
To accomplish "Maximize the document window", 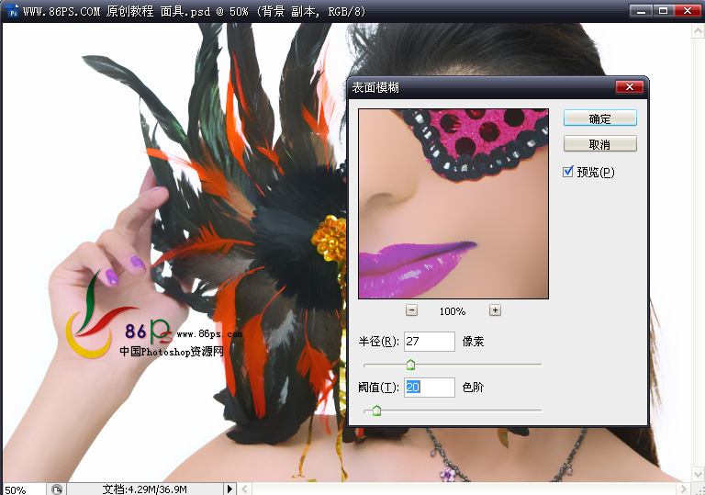I will click(x=664, y=10).
